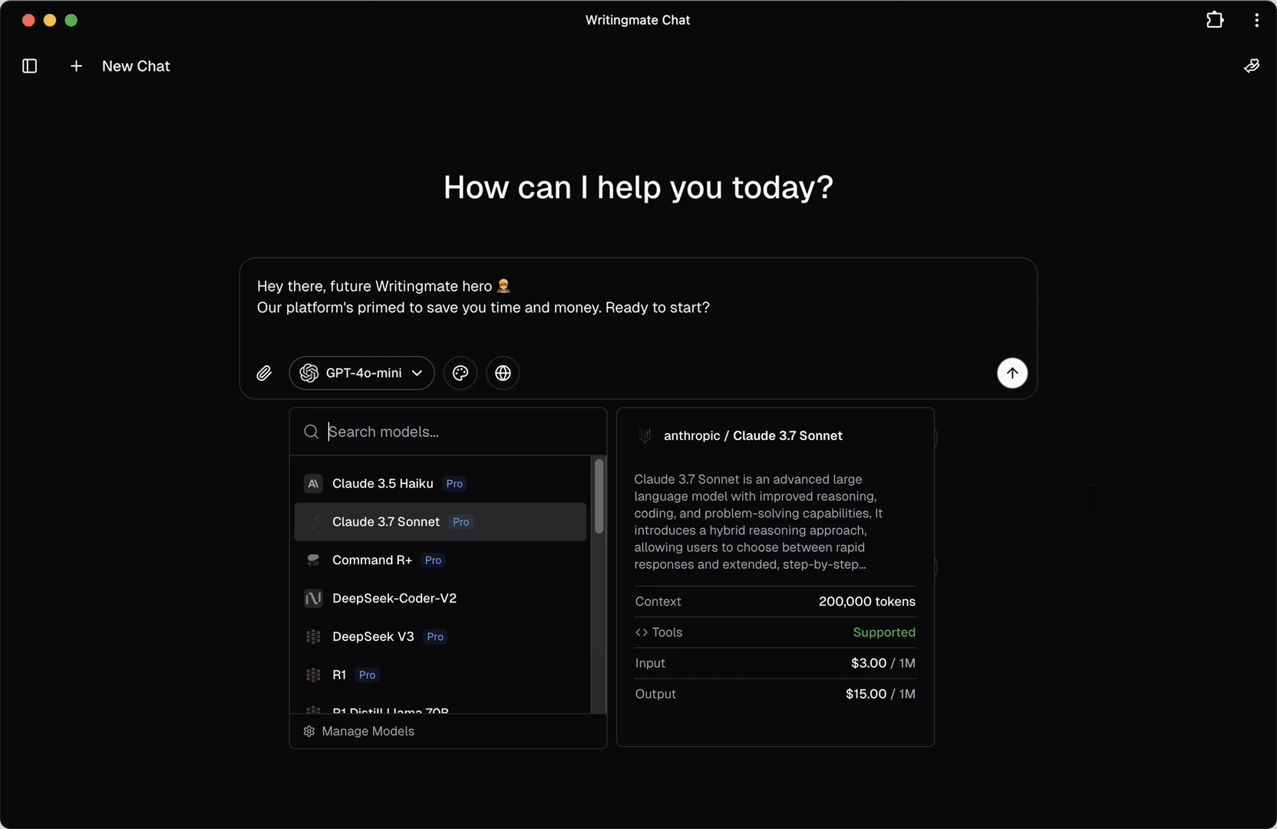Select the DeepSeek V3 model entry
The width and height of the screenshot is (1277, 829).
click(x=373, y=636)
